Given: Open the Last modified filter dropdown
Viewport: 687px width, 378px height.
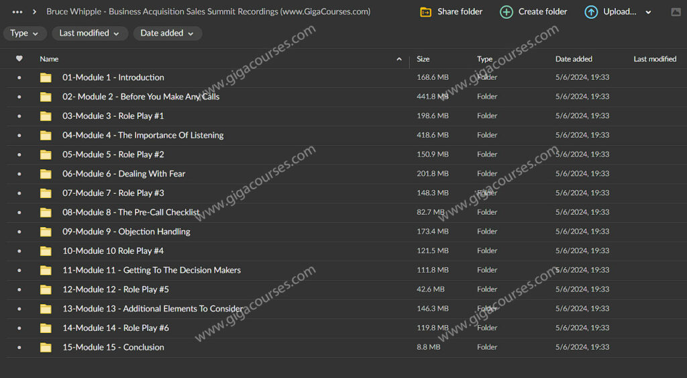Looking at the screenshot, I should pos(89,34).
